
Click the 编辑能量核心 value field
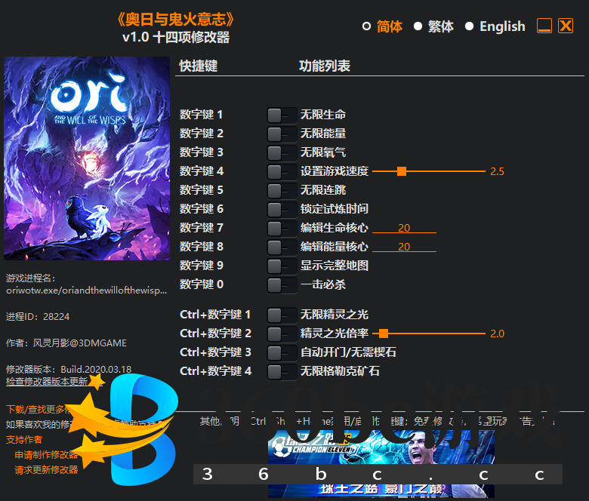pyautogui.click(x=404, y=247)
